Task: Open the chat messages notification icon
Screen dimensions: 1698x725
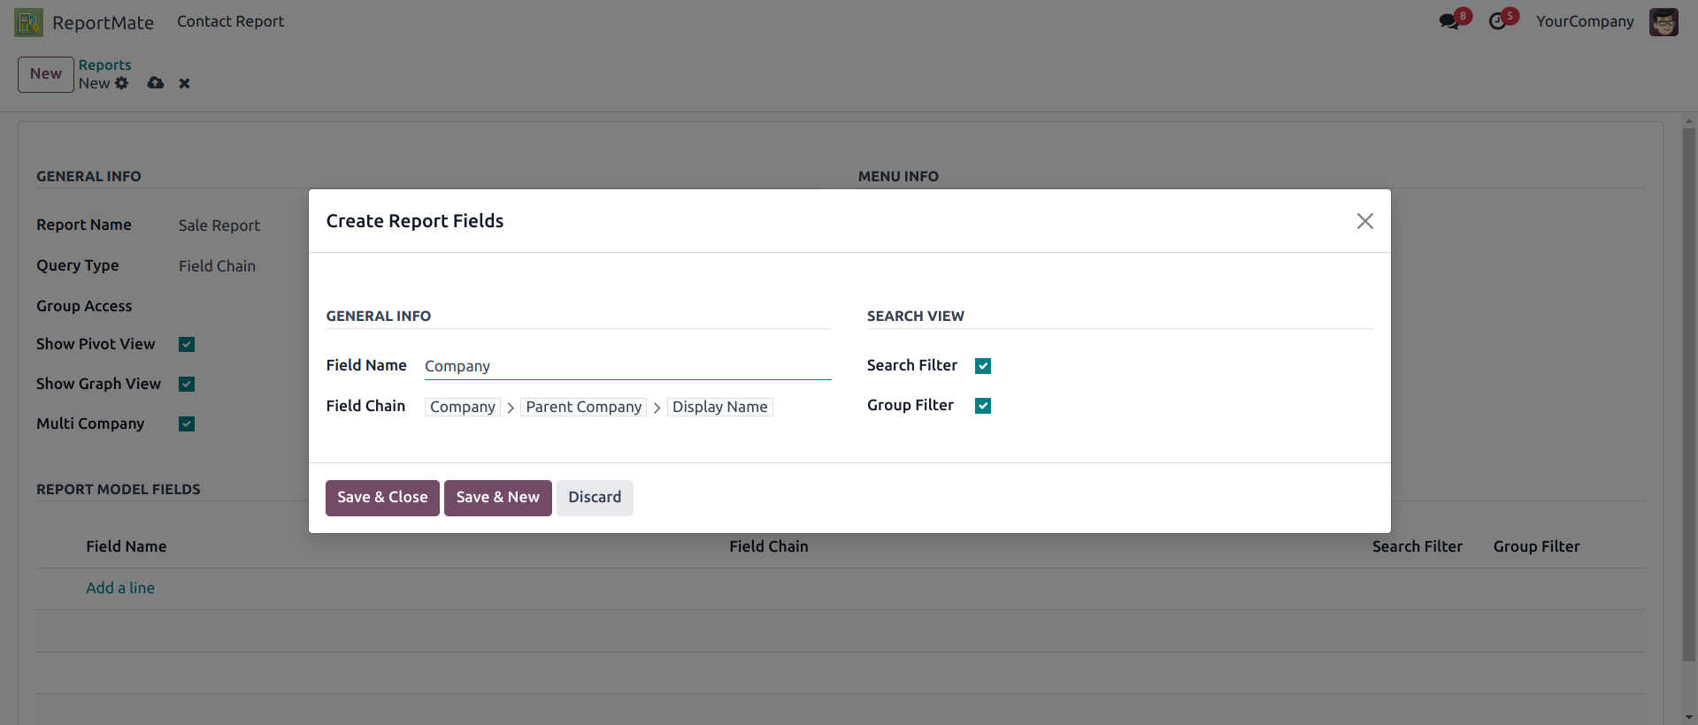Action: 1448,21
